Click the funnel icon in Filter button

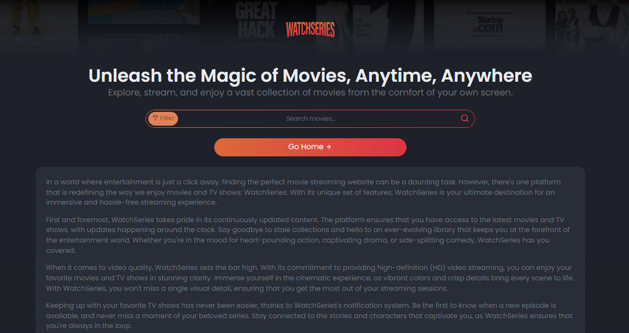click(155, 118)
